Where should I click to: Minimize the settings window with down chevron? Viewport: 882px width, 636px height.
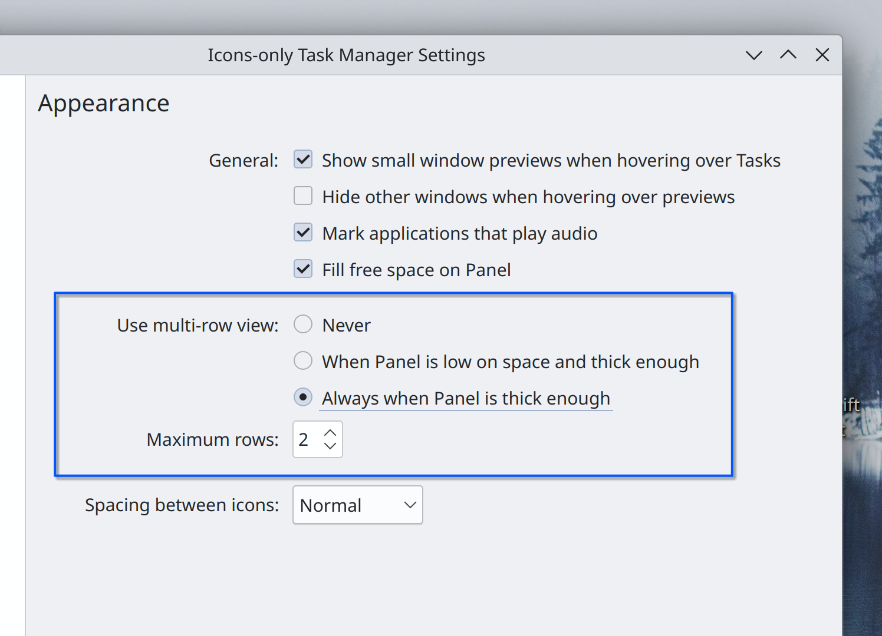(753, 55)
